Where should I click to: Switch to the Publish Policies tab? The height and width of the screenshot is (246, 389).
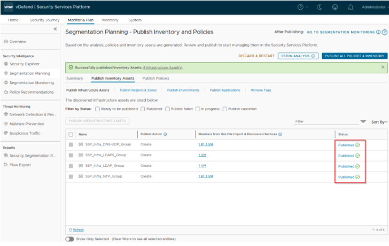click(x=155, y=79)
